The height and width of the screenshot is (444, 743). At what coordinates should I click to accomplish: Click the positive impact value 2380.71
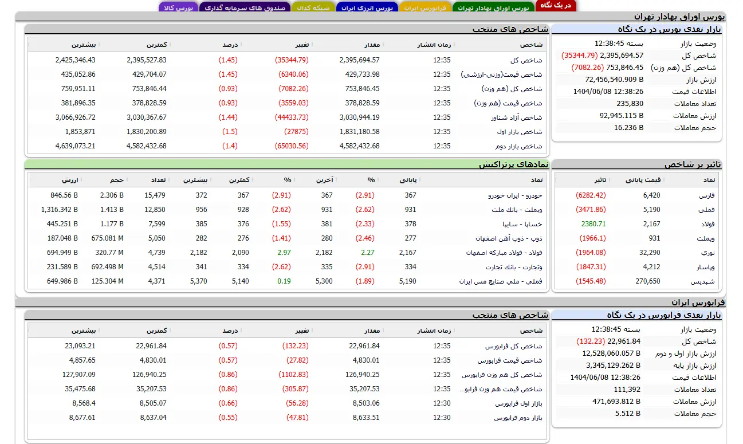coord(593,224)
